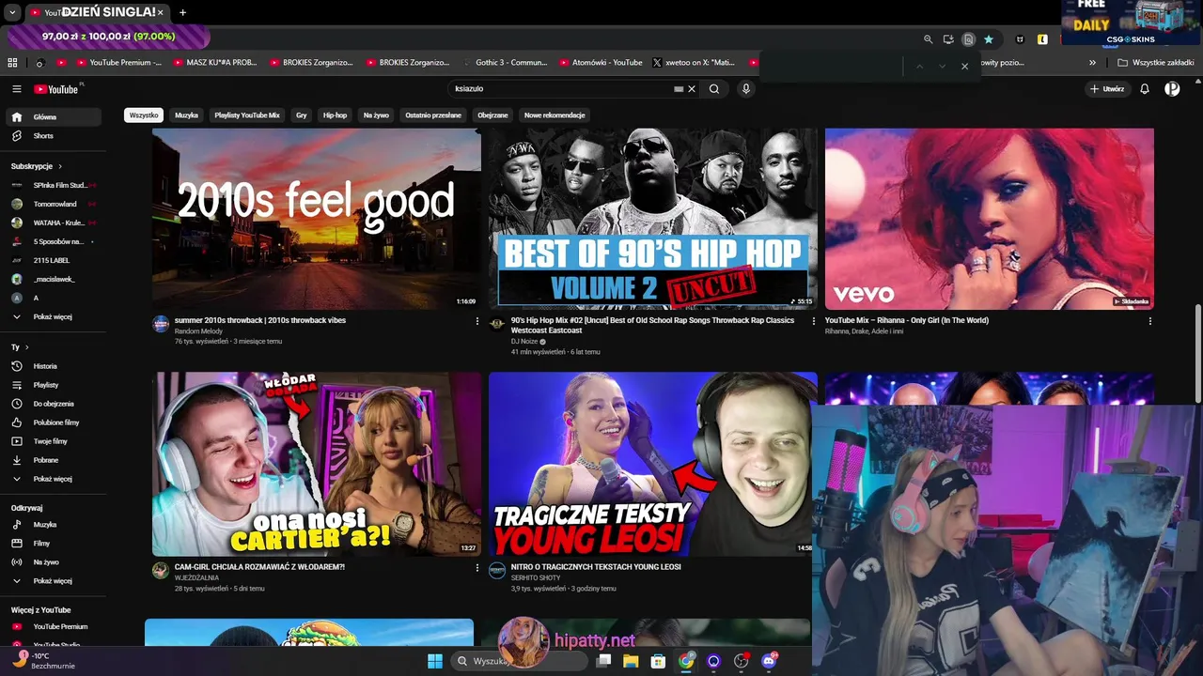
Task: Open Główna home in sidebar
Action: [52, 117]
